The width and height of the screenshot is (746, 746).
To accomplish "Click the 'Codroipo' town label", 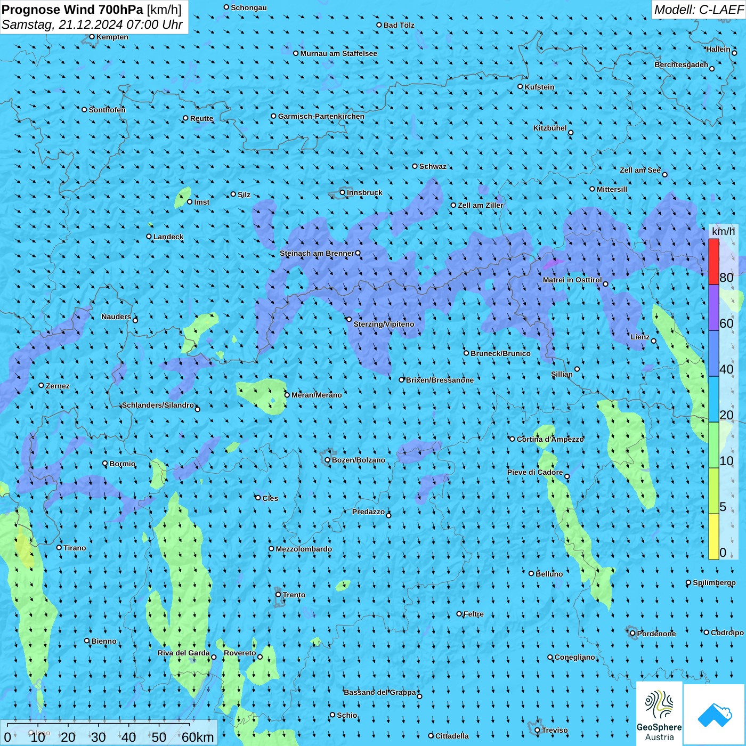I will [727, 633].
